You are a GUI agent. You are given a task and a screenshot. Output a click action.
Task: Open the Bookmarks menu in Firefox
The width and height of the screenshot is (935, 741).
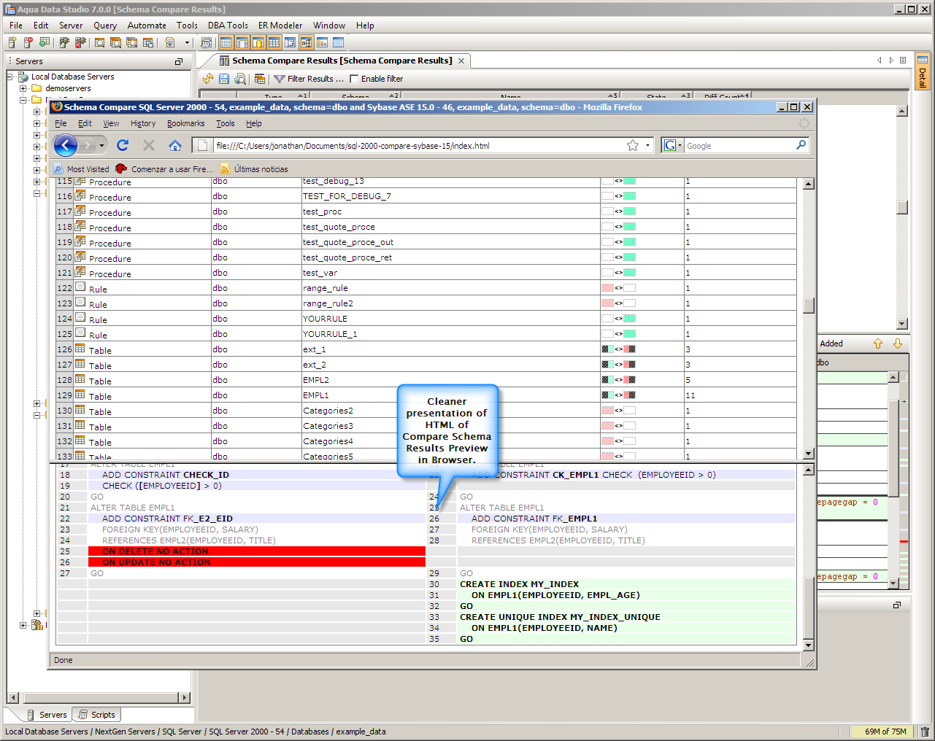coord(185,123)
